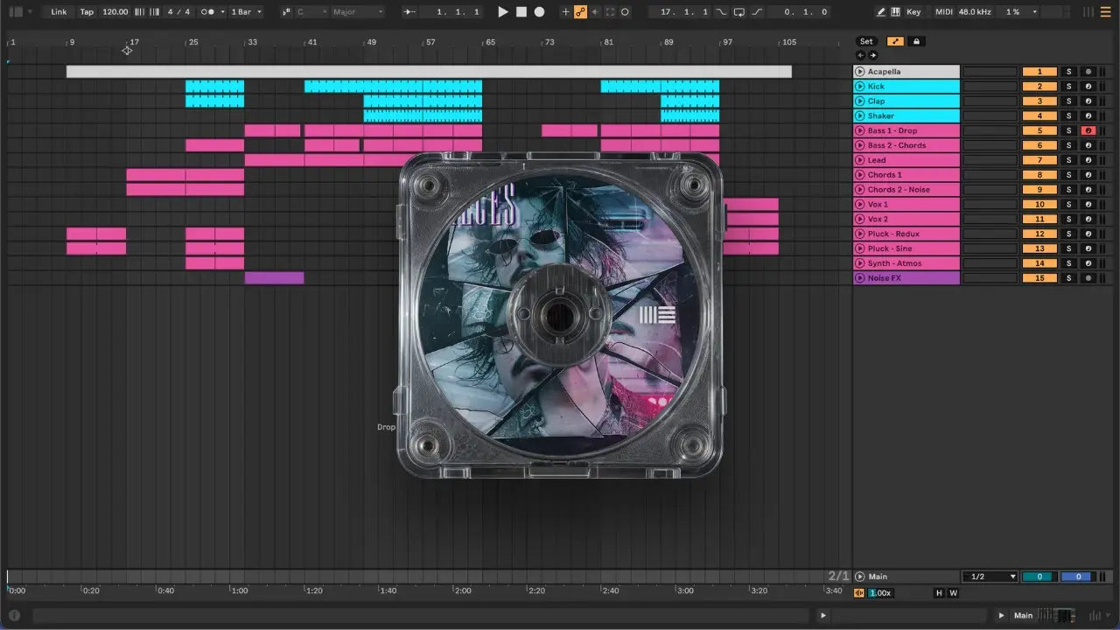
Task: Enable the Draw Mode pencil icon
Action: pyautogui.click(x=881, y=12)
